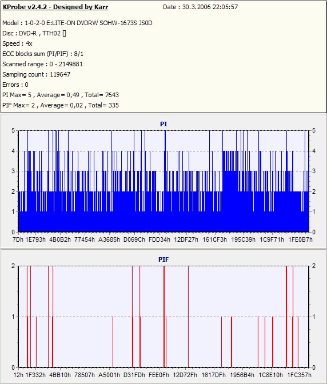Viewport: 327px width, 384px height.
Task: Click the Scanned range value line
Action: (43, 64)
